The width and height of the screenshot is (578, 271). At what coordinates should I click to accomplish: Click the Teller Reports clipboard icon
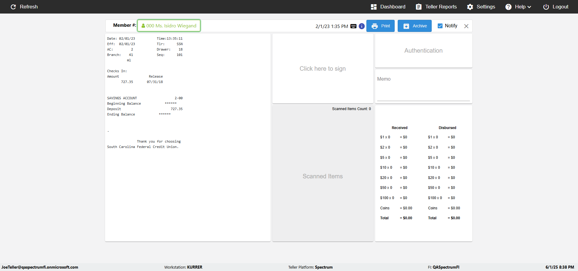(418, 7)
